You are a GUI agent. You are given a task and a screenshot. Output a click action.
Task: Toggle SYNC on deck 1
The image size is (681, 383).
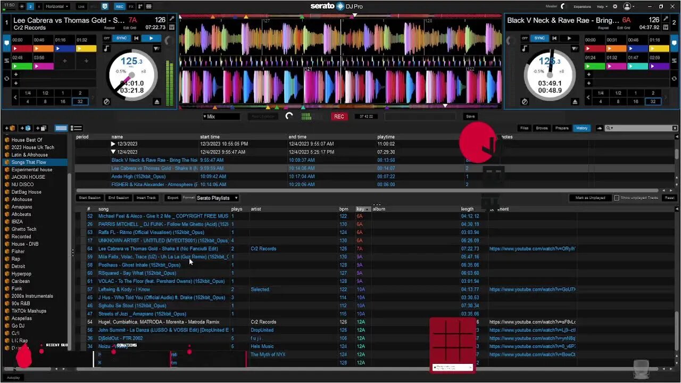coord(121,38)
